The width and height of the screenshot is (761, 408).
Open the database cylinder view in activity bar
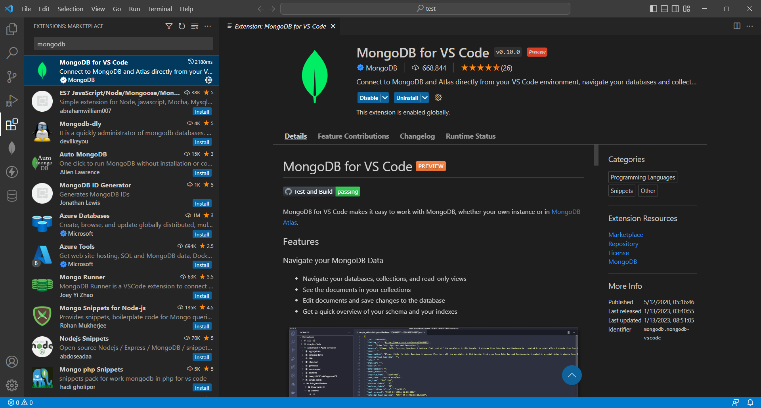[x=12, y=196]
